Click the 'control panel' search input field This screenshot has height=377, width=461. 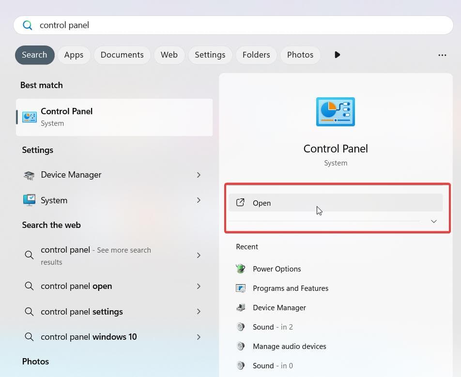(233, 25)
